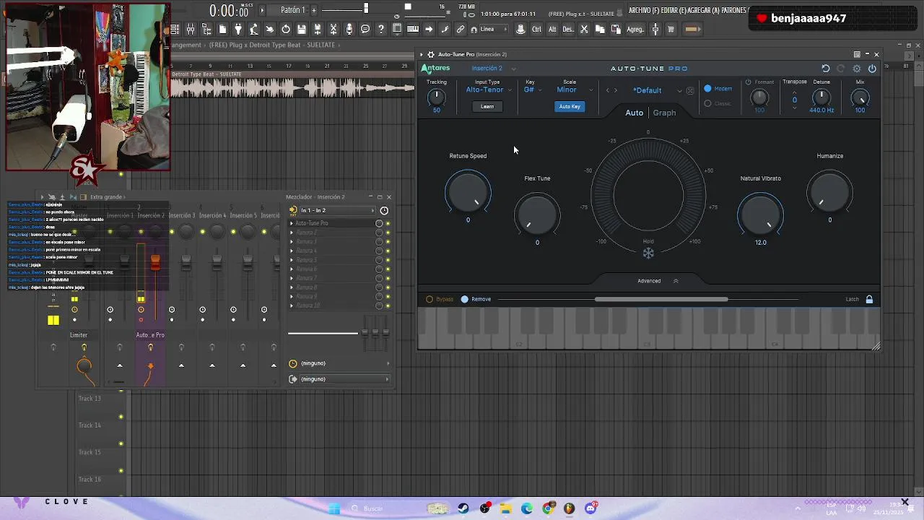This screenshot has height=520, width=924.
Task: Open the Input Type Alto-Tenor dropdown
Action: (x=489, y=90)
